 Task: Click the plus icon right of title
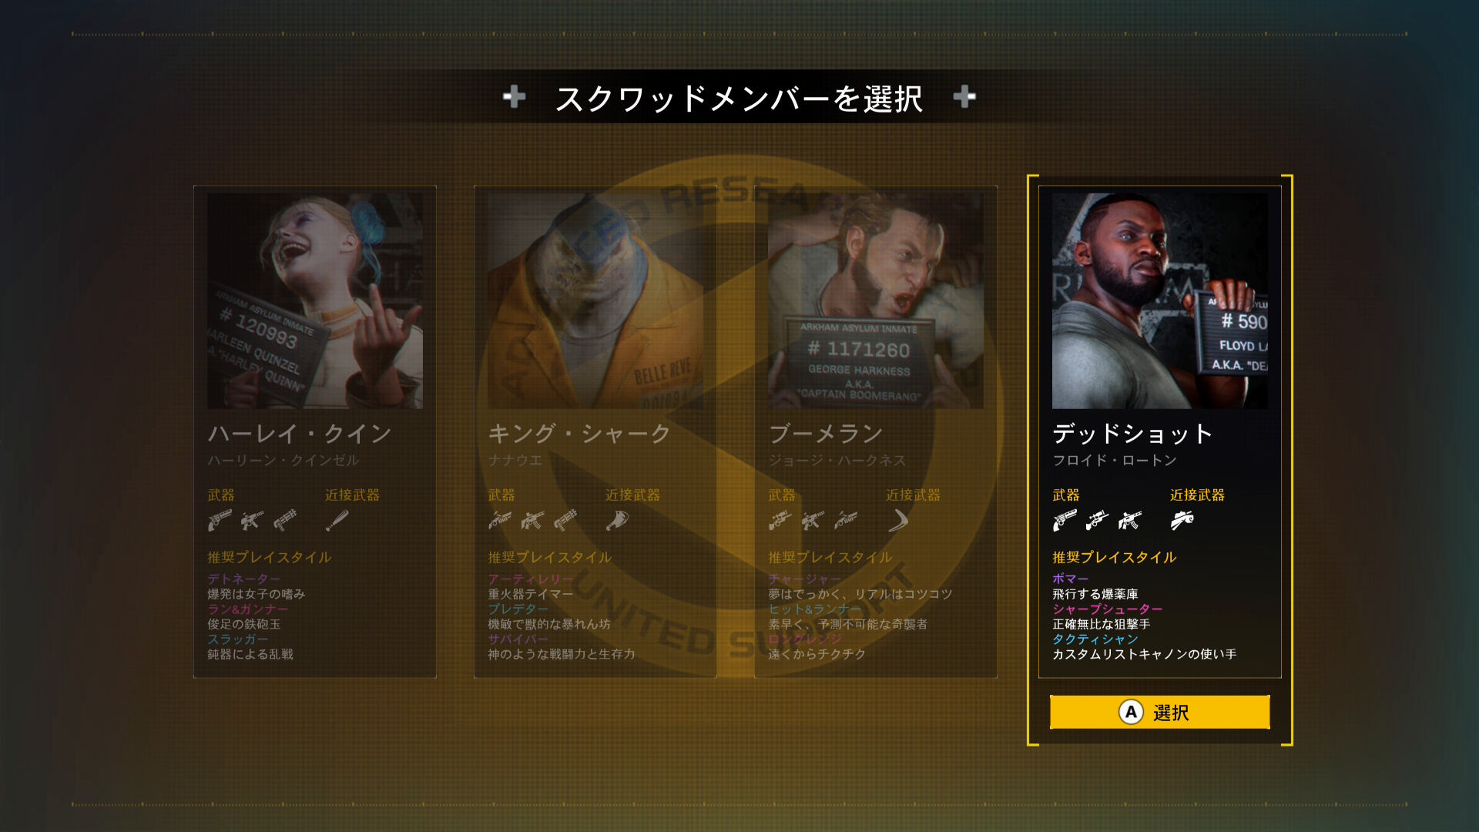(964, 97)
